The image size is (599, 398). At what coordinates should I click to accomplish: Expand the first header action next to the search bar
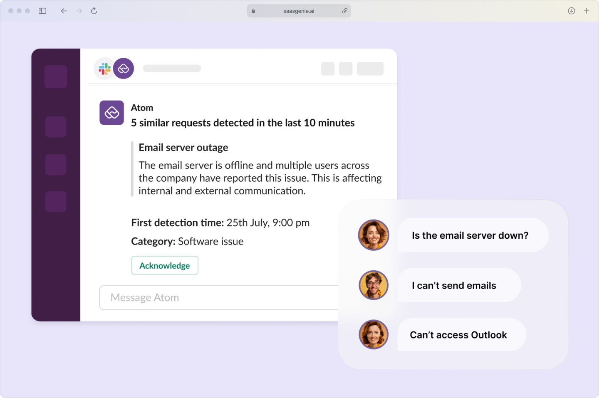[x=328, y=69]
